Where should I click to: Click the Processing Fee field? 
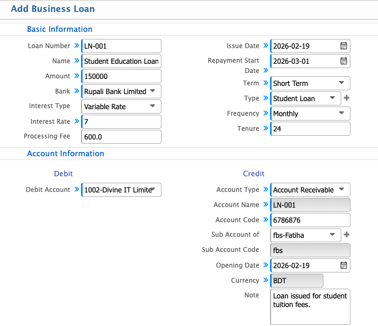pyautogui.click(x=121, y=137)
